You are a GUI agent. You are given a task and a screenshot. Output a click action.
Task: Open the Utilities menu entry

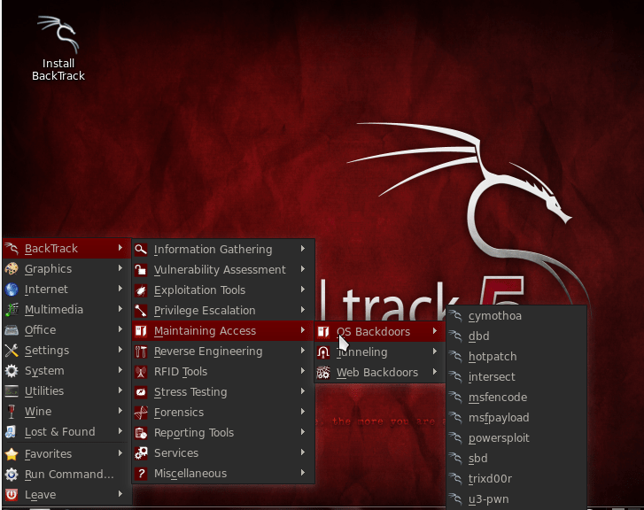click(67, 391)
